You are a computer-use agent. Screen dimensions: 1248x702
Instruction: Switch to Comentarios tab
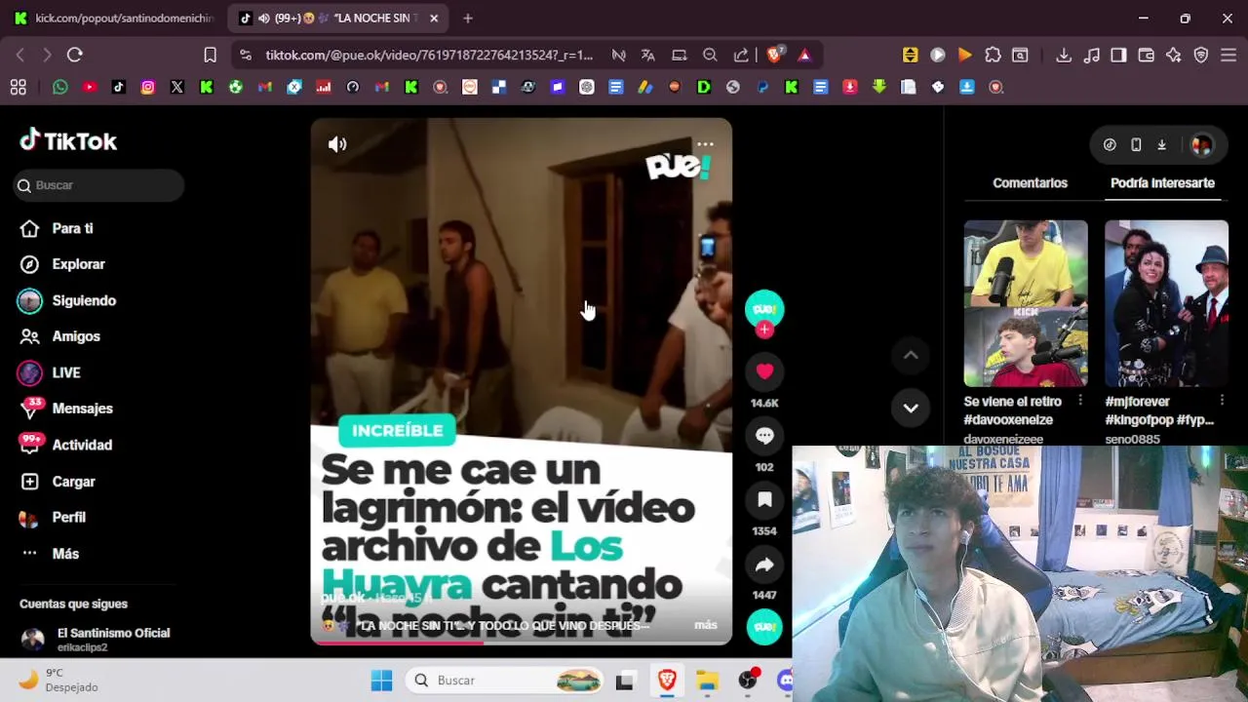click(1030, 182)
